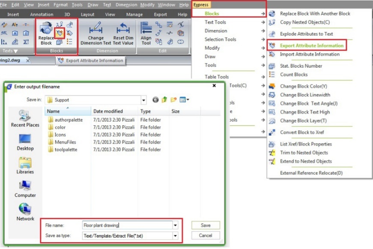The height and width of the screenshot is (249, 373).
Task: Switch to the Annotation ribbon tab
Action: tap(42, 14)
